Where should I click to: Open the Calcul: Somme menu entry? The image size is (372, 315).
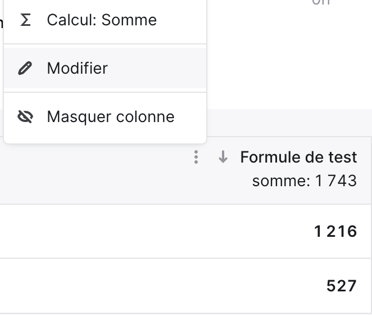coord(105,20)
